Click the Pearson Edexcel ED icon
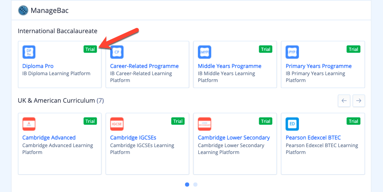Image resolution: width=383 pixels, height=192 pixels. coord(292,124)
